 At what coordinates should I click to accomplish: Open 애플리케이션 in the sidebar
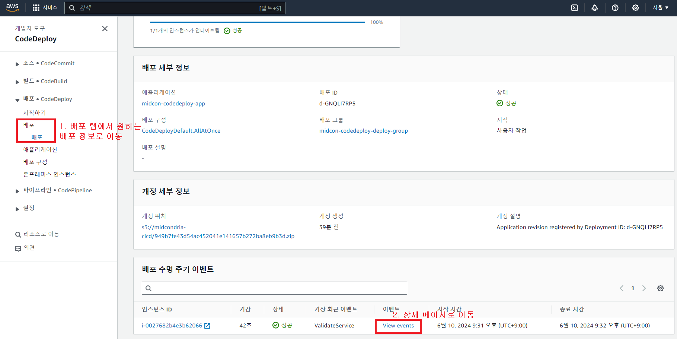tap(40, 149)
